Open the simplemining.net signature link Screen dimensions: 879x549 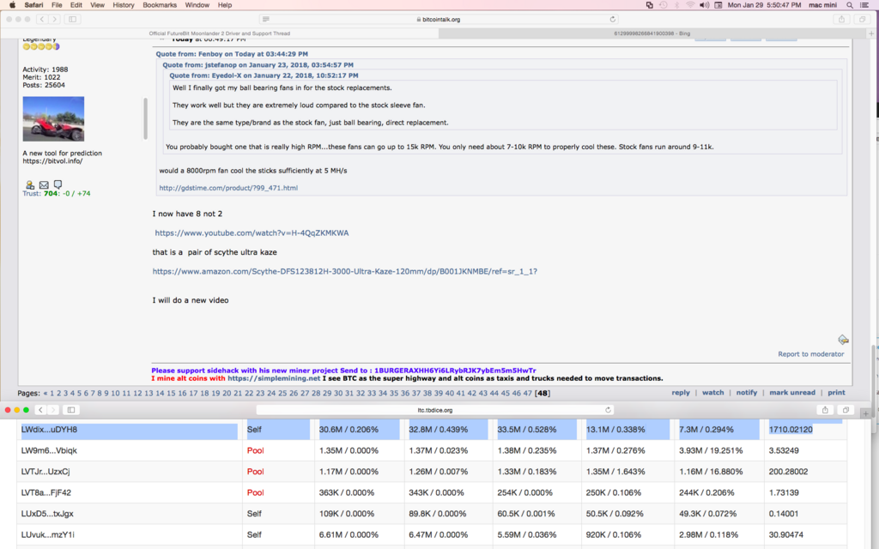coord(274,378)
